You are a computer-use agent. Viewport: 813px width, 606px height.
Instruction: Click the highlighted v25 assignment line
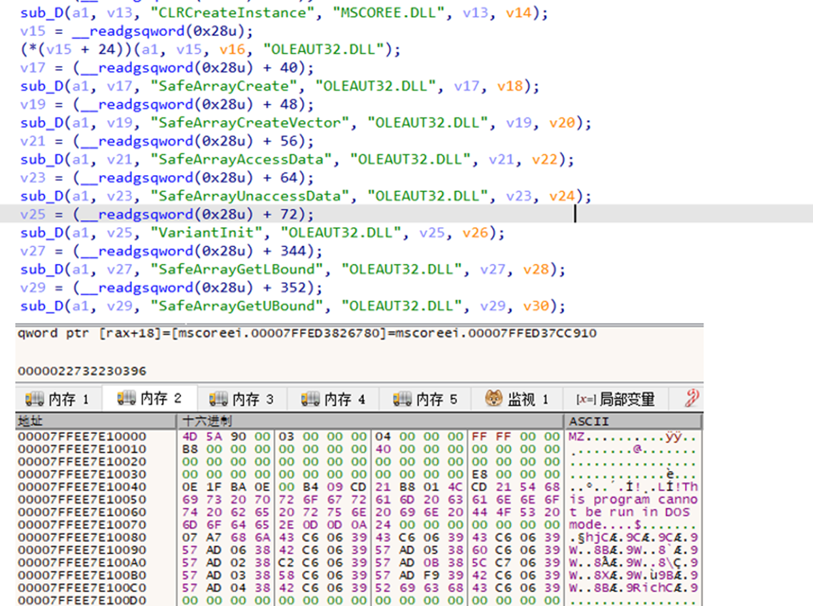167,214
